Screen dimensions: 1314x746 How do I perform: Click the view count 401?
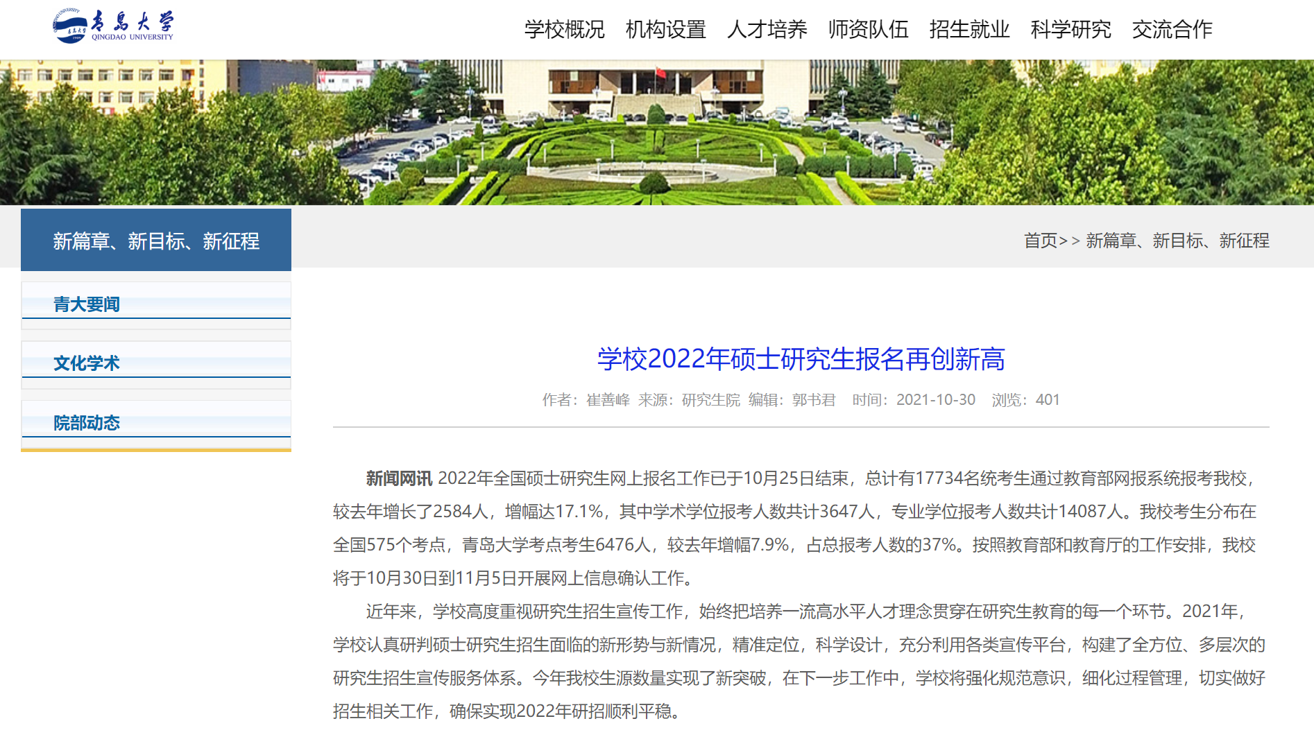[x=1048, y=399]
